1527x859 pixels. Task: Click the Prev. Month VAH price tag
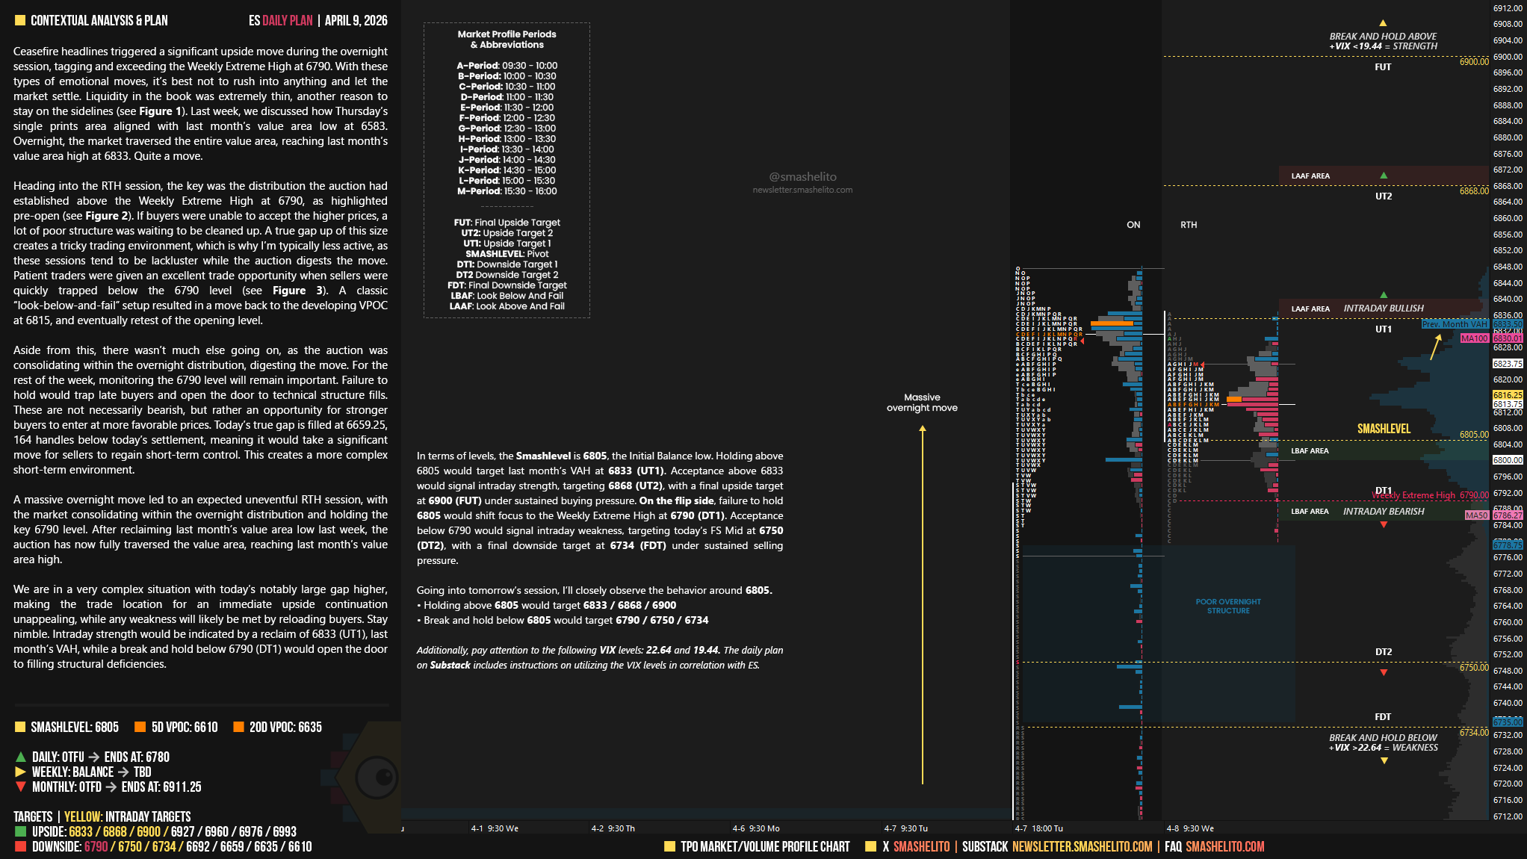click(x=1454, y=324)
